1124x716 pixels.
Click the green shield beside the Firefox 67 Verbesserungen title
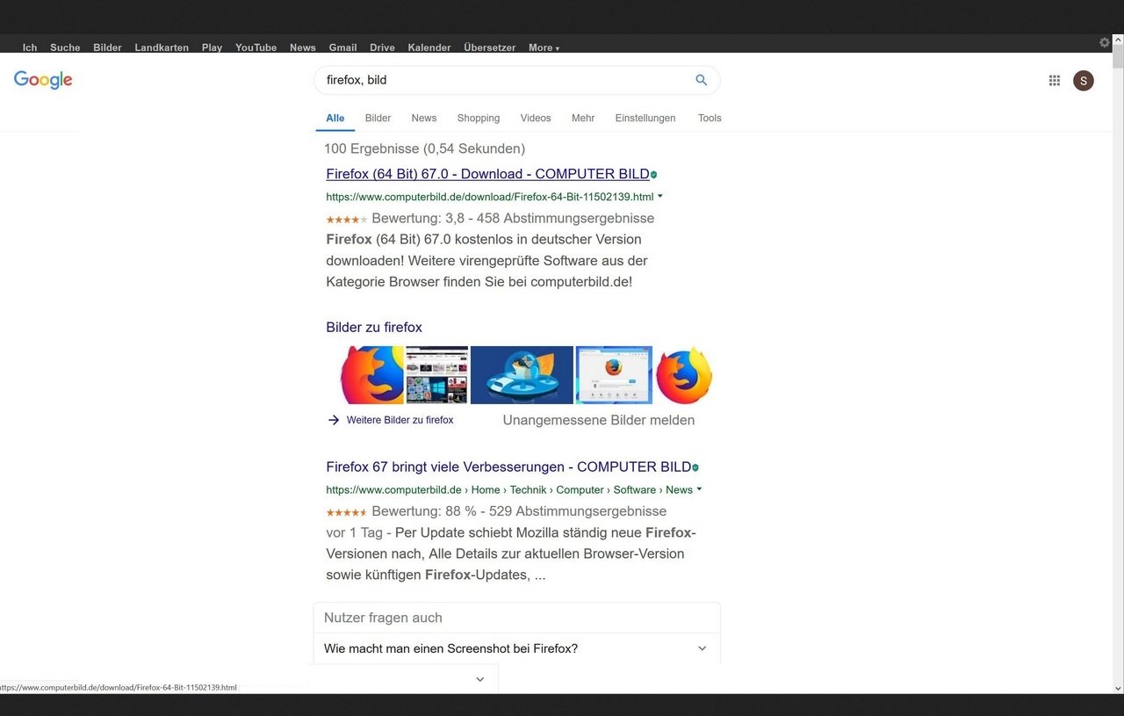pyautogui.click(x=695, y=467)
